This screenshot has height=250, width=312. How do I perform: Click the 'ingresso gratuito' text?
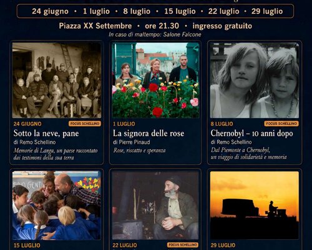click(222, 26)
